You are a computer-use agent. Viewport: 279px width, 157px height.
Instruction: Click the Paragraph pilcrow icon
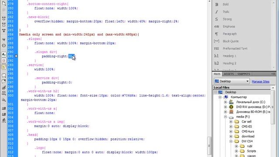[217, 34]
